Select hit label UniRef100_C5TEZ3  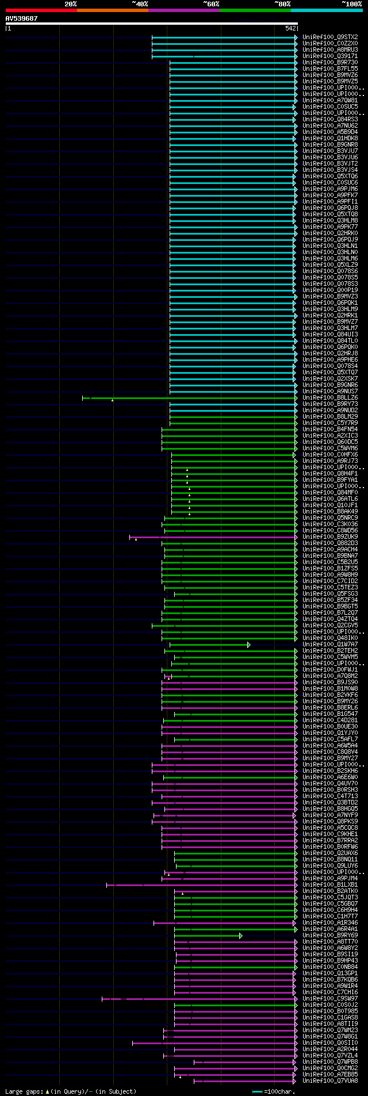pos(330,588)
